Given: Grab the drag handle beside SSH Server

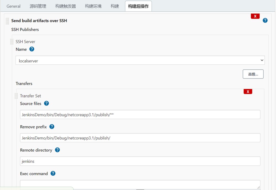Looking at the screenshot, I should pyautogui.click(x=12, y=42).
